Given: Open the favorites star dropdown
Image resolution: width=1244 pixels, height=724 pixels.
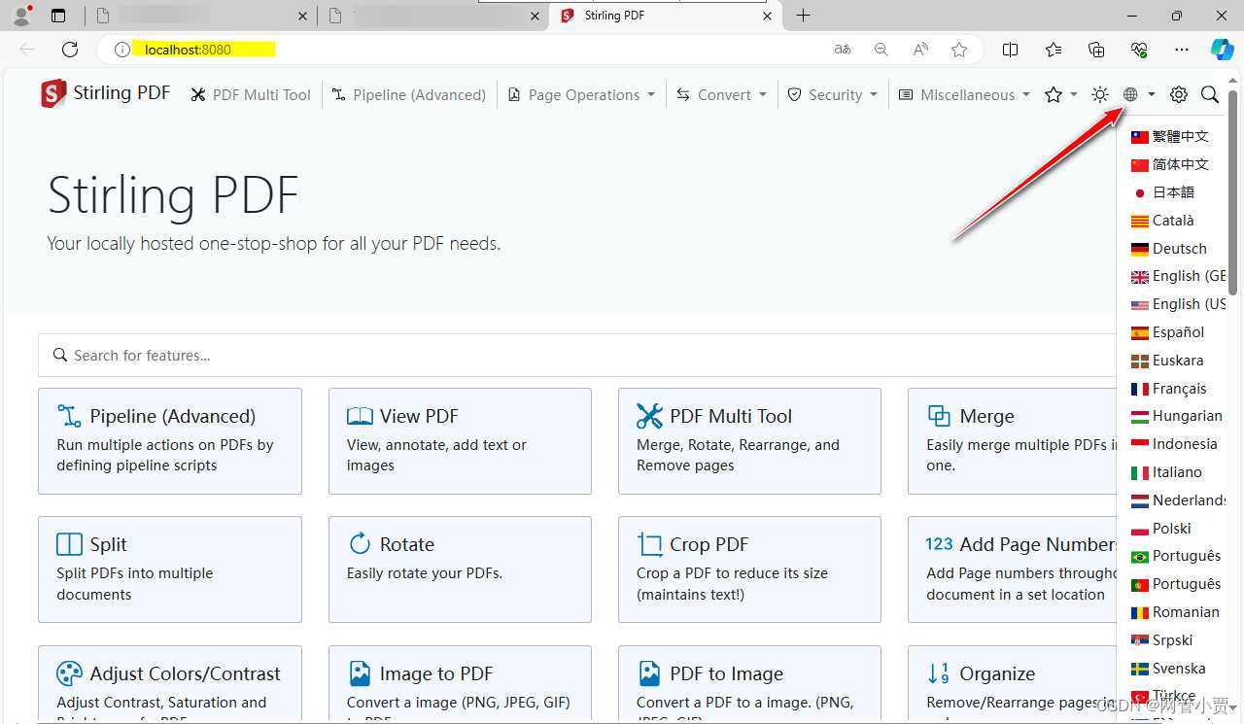Looking at the screenshot, I should [x=1060, y=94].
